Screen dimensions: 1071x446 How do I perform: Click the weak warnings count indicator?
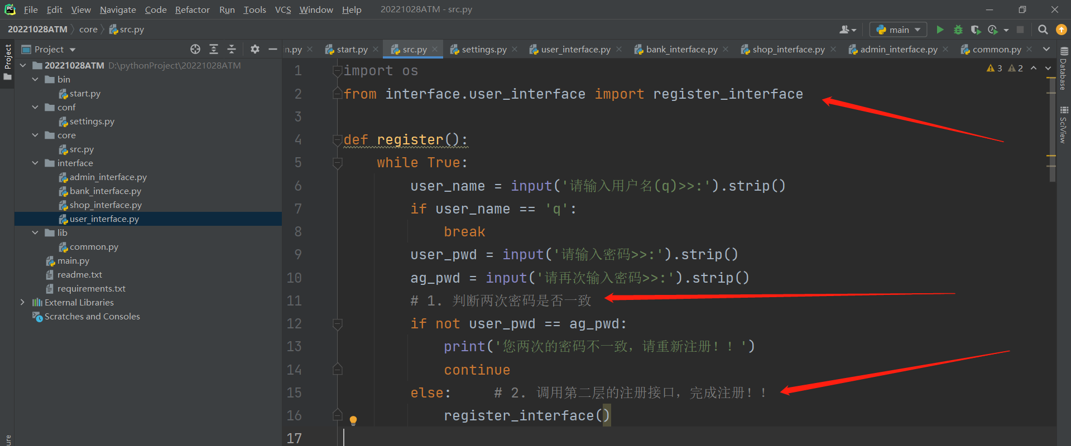click(x=1016, y=68)
